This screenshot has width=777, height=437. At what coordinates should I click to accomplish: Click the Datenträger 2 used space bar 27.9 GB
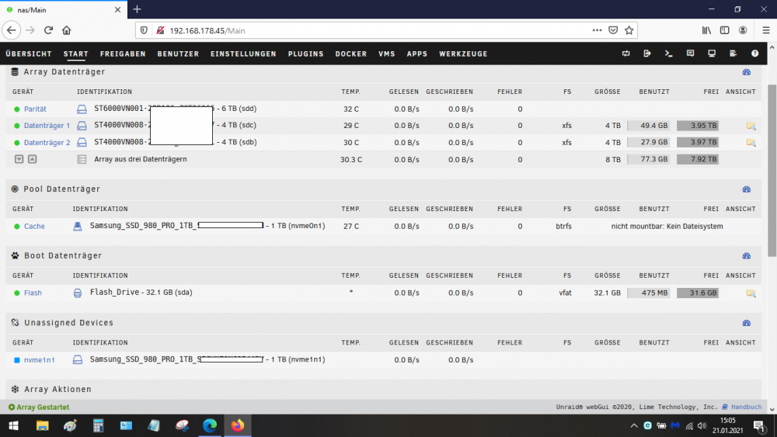click(648, 143)
